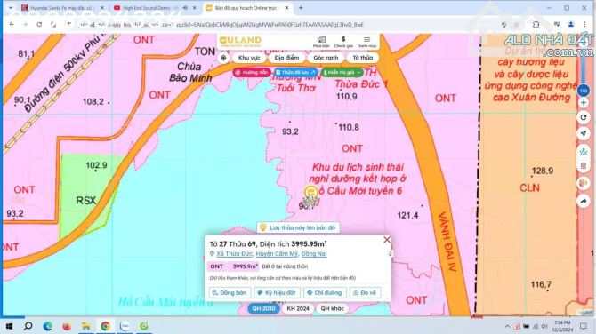
Task: Close the Bản đồ quy hoạch Online tab
Action: pos(287,8)
